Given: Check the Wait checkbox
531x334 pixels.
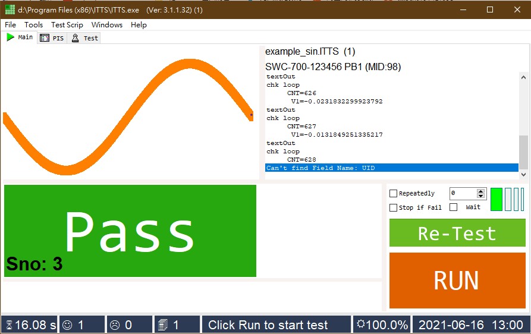Looking at the screenshot, I should click(x=454, y=207).
